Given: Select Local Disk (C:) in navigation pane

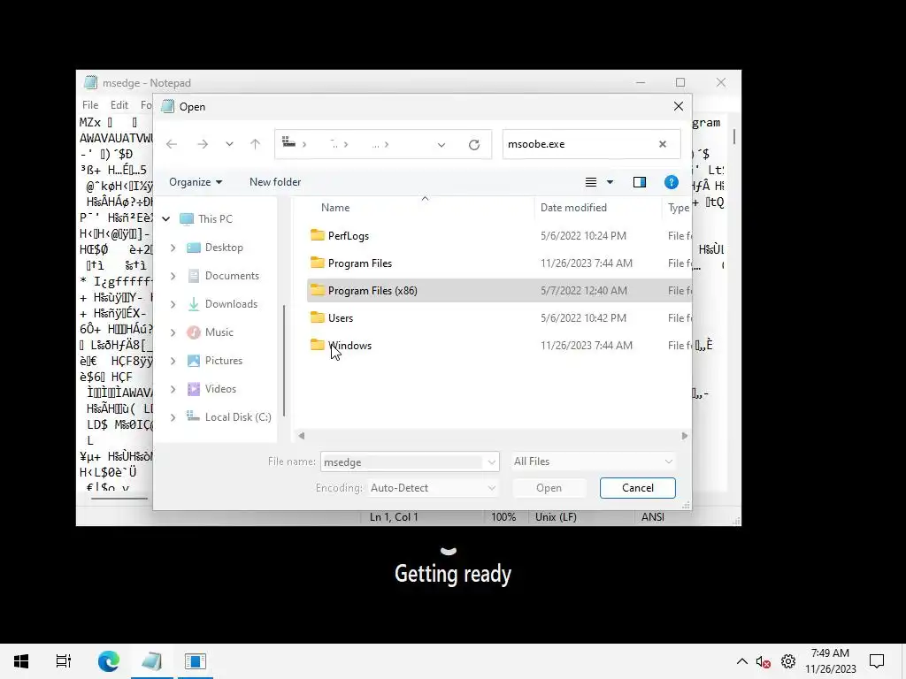Looking at the screenshot, I should click(x=237, y=417).
